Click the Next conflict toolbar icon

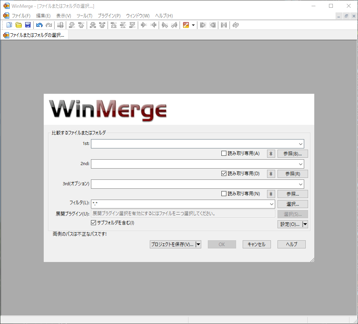pyautogui.click(x=93, y=25)
